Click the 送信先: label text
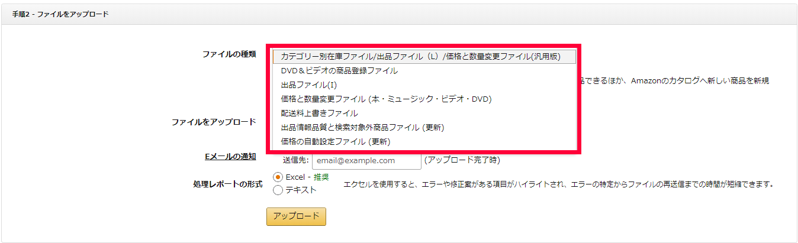Image resolution: width=798 pixels, height=243 pixels. [x=295, y=160]
